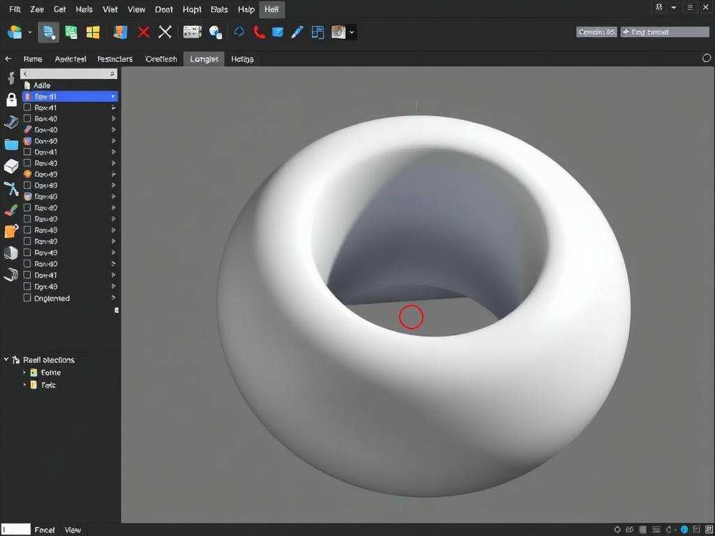Tick the checkbox beside the Onglemed item
The width and height of the screenshot is (715, 536).
click(27, 298)
